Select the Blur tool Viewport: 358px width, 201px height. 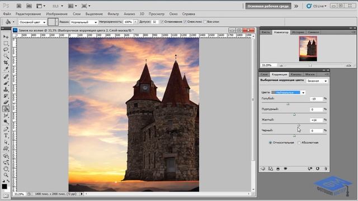(x=6, y=116)
